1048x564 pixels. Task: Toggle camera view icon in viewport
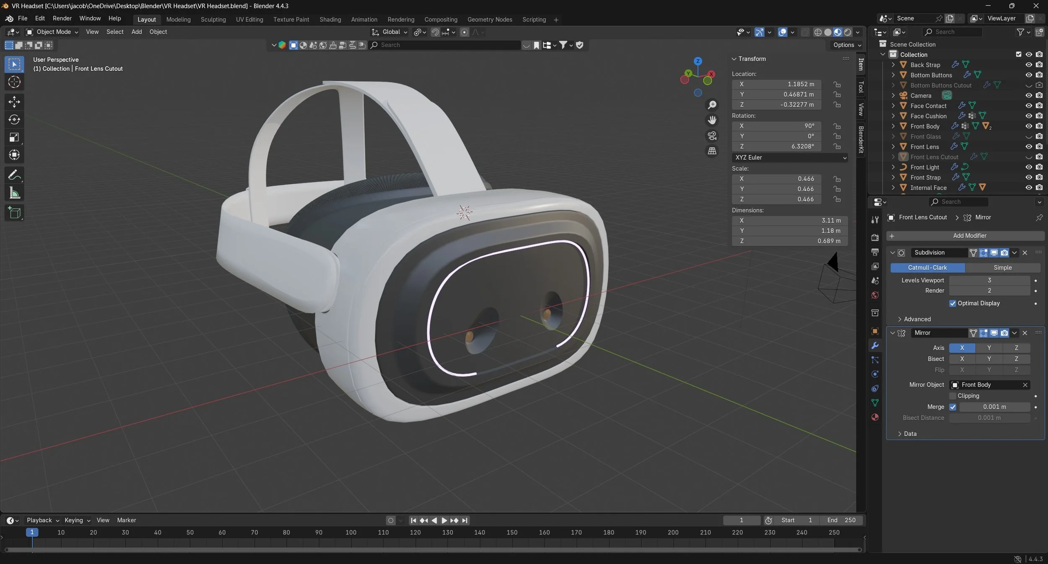[x=712, y=136]
